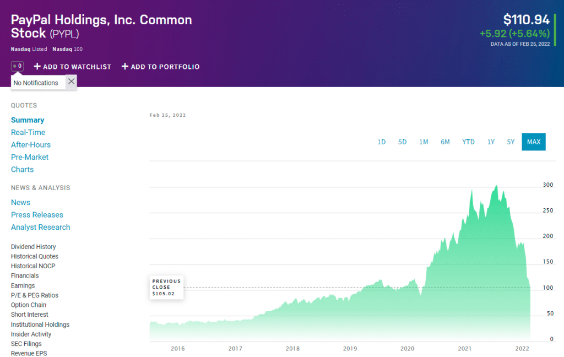
Task: Open Dividend History
Action: [x=33, y=246]
